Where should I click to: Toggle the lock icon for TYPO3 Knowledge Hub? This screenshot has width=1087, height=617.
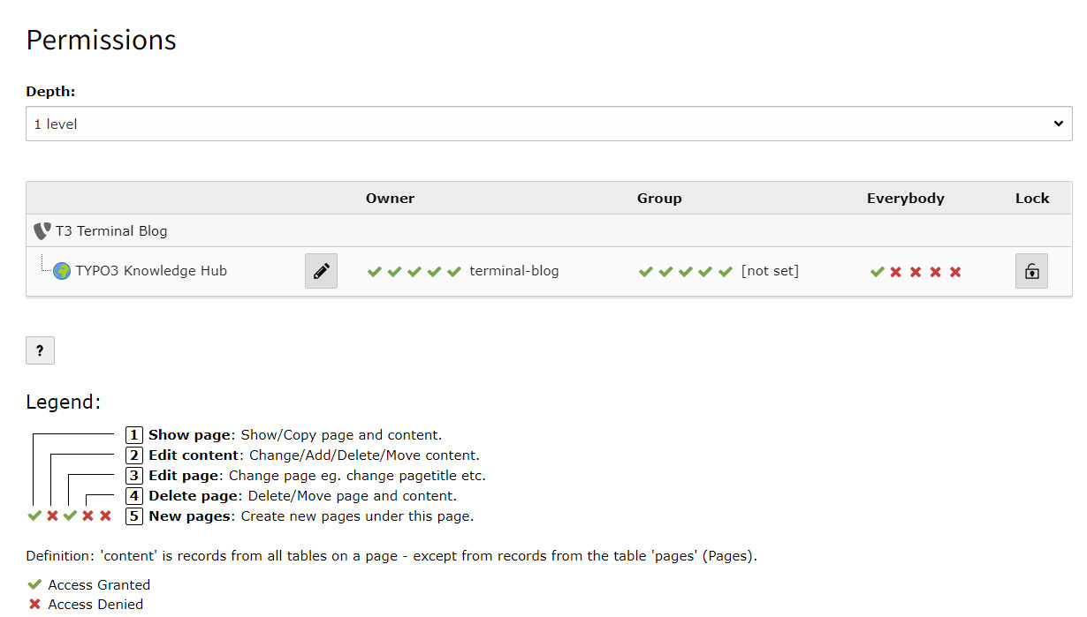[x=1031, y=271]
